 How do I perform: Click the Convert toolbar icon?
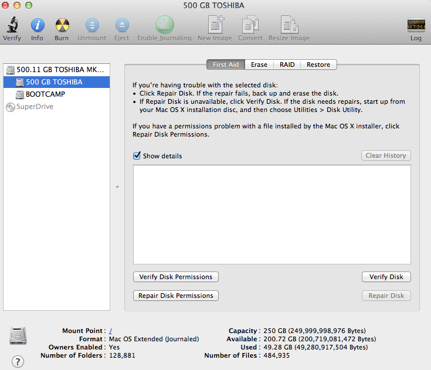[x=250, y=25]
